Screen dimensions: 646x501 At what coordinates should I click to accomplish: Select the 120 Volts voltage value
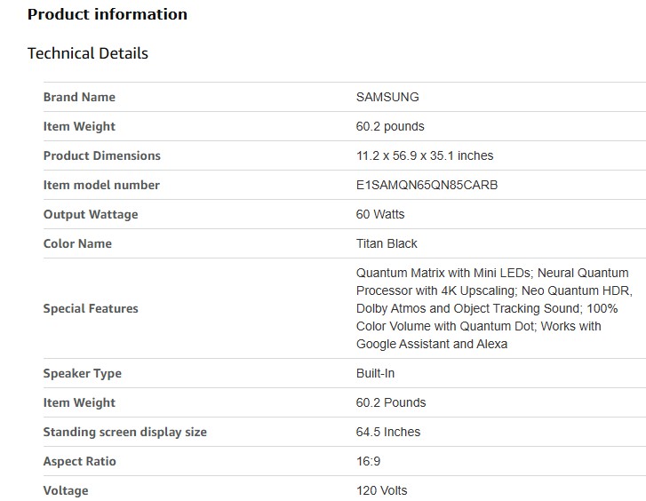pos(382,490)
